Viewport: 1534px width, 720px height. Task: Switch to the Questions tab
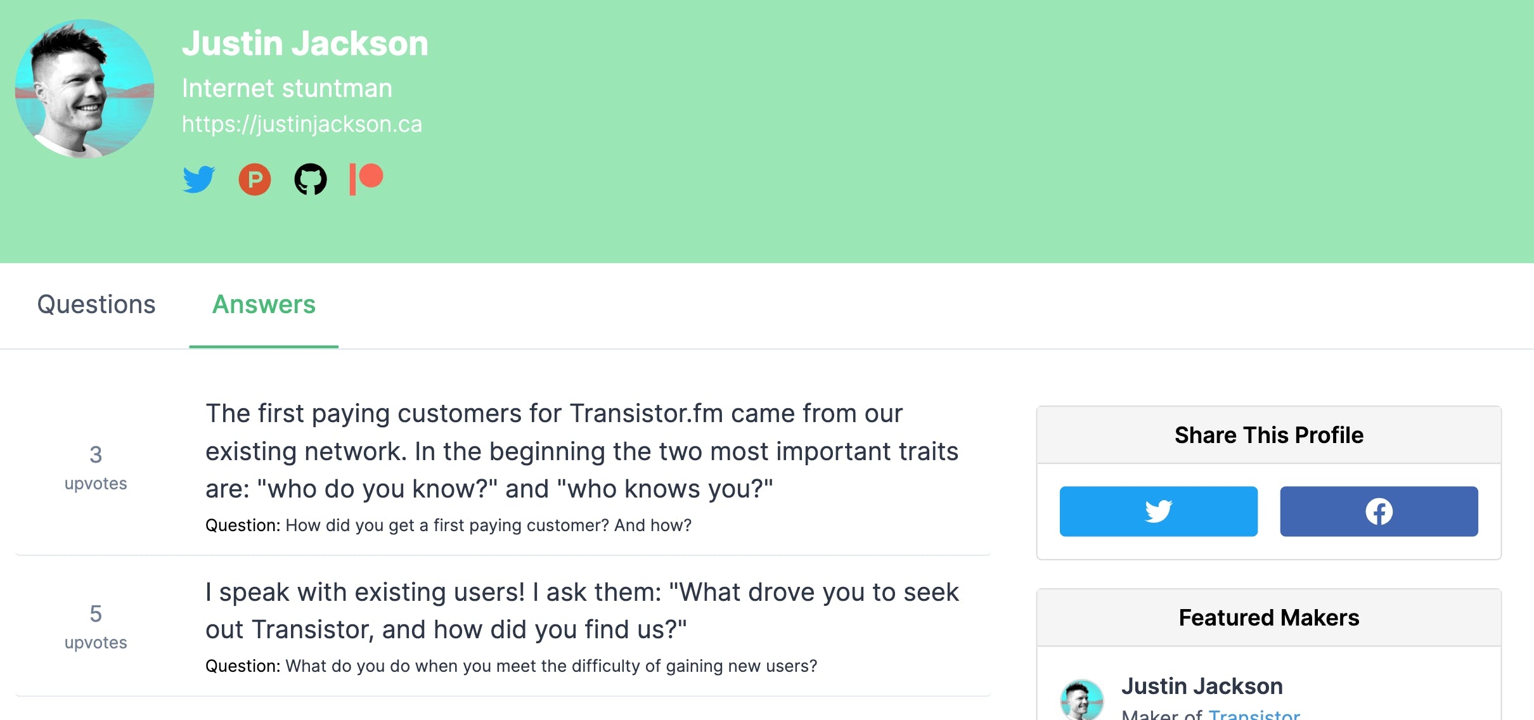click(x=96, y=305)
